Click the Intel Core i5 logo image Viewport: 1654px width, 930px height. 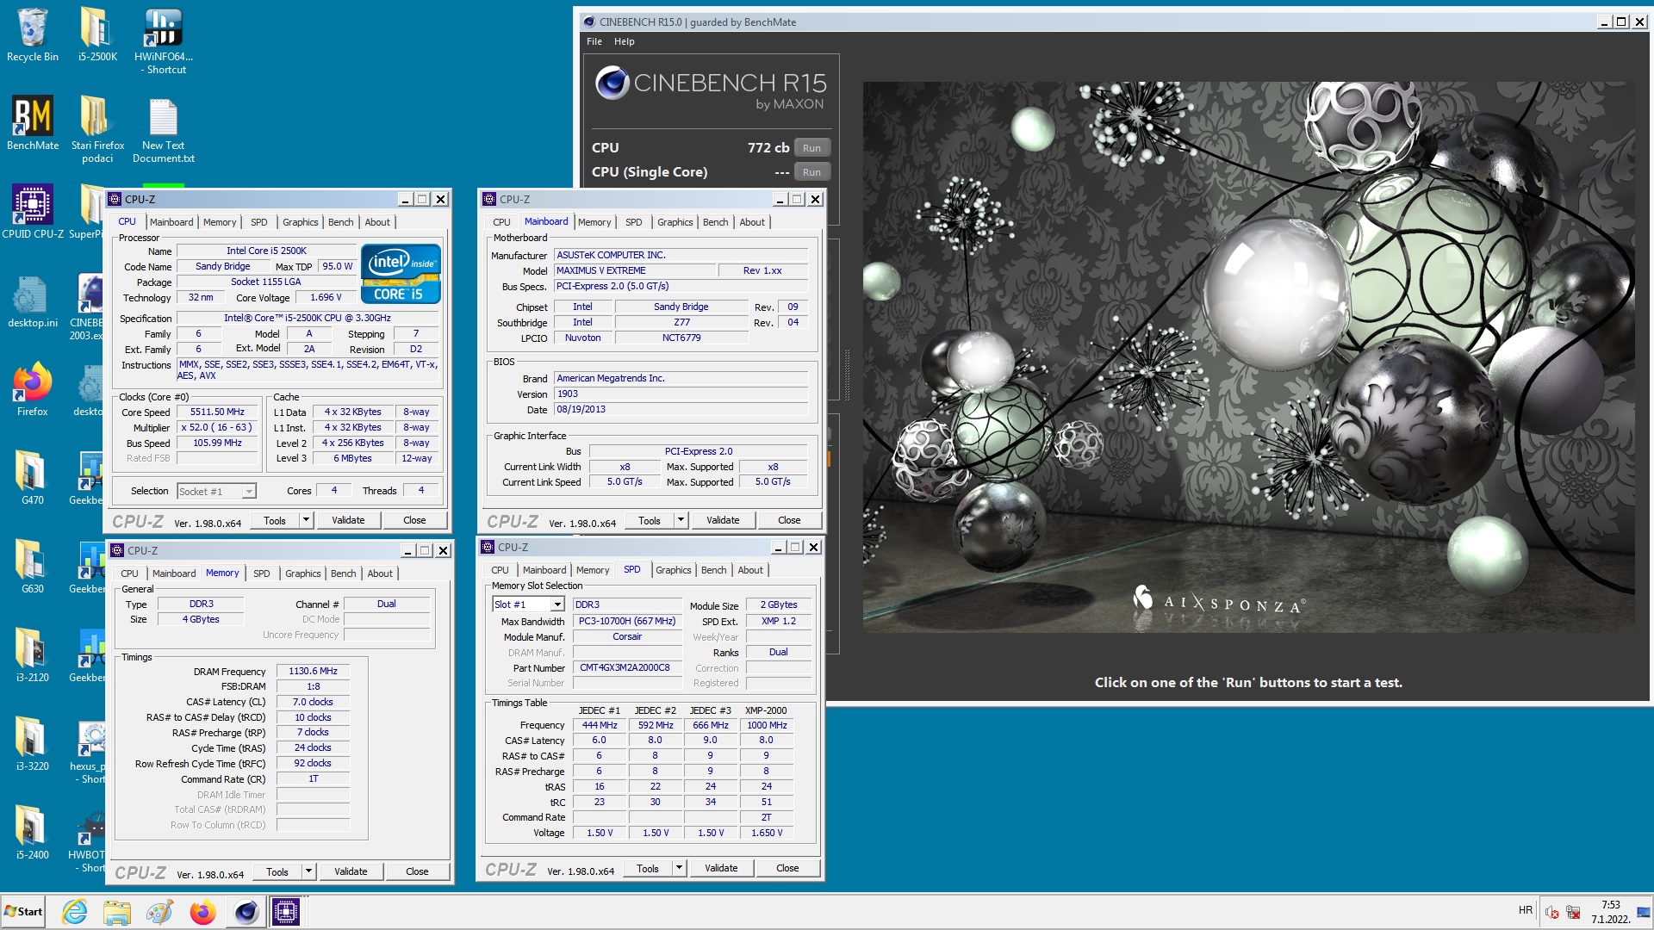tap(401, 273)
